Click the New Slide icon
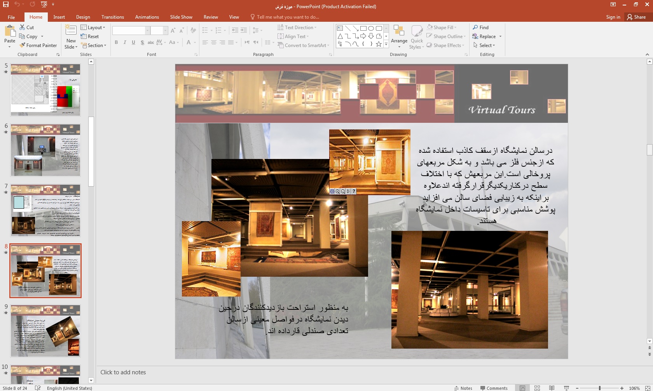 pos(71,31)
